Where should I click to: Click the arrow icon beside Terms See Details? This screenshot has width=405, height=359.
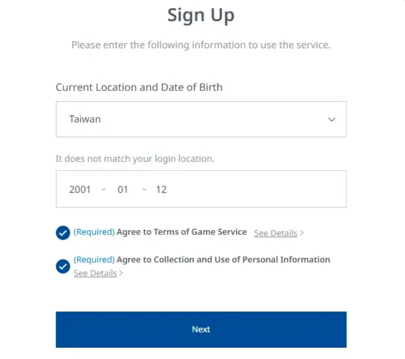click(302, 233)
